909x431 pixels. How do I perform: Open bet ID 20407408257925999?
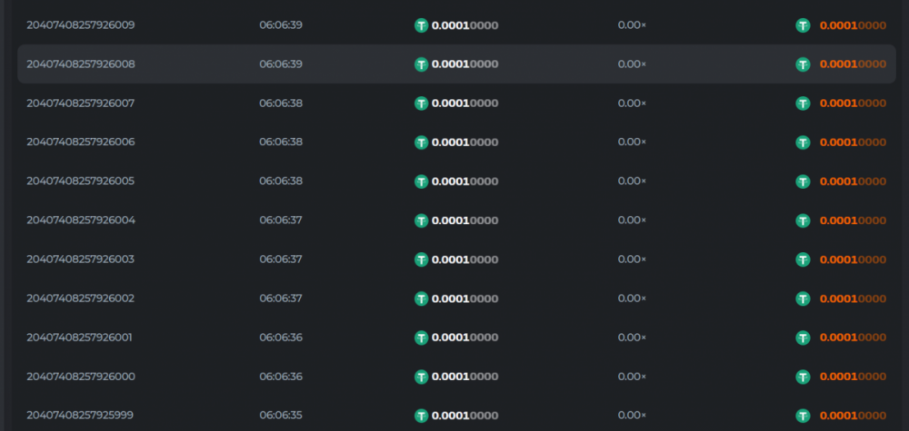81,416
